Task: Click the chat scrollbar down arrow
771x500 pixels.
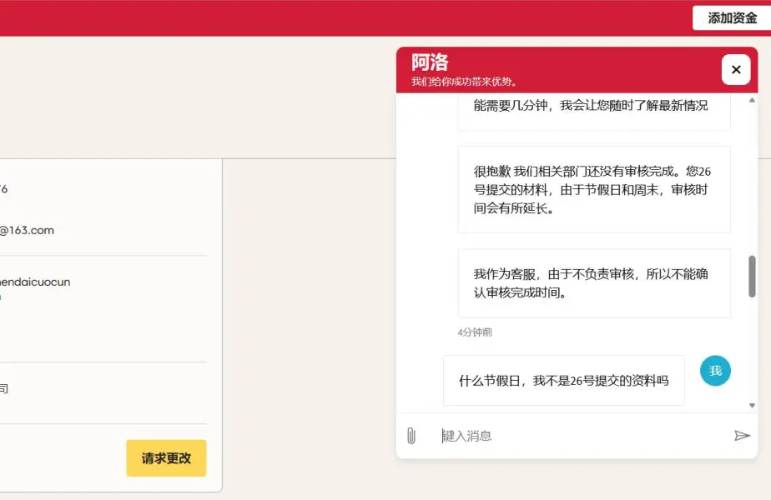Action: point(752,406)
